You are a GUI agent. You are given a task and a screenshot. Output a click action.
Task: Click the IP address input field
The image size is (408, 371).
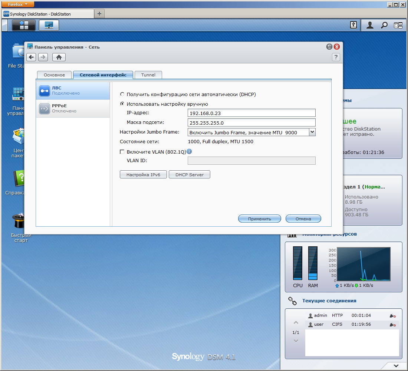click(x=251, y=113)
